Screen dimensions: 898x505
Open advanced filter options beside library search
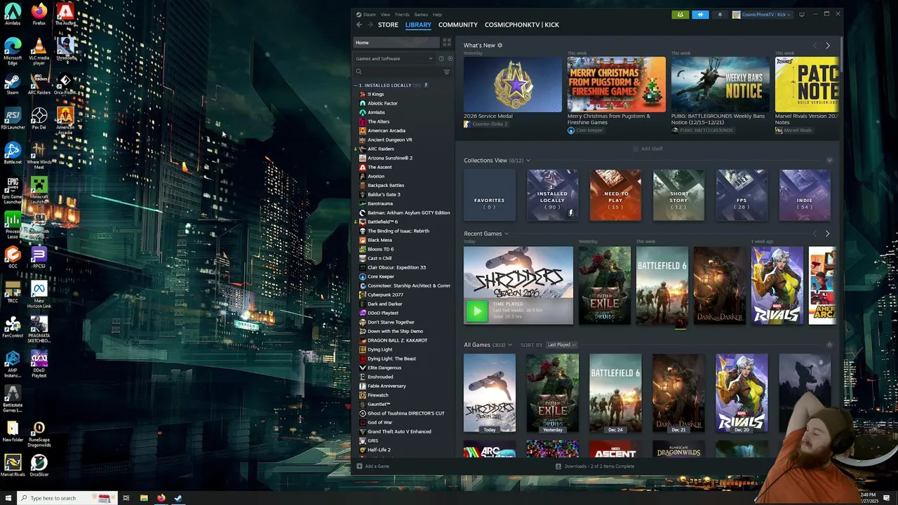coord(447,72)
